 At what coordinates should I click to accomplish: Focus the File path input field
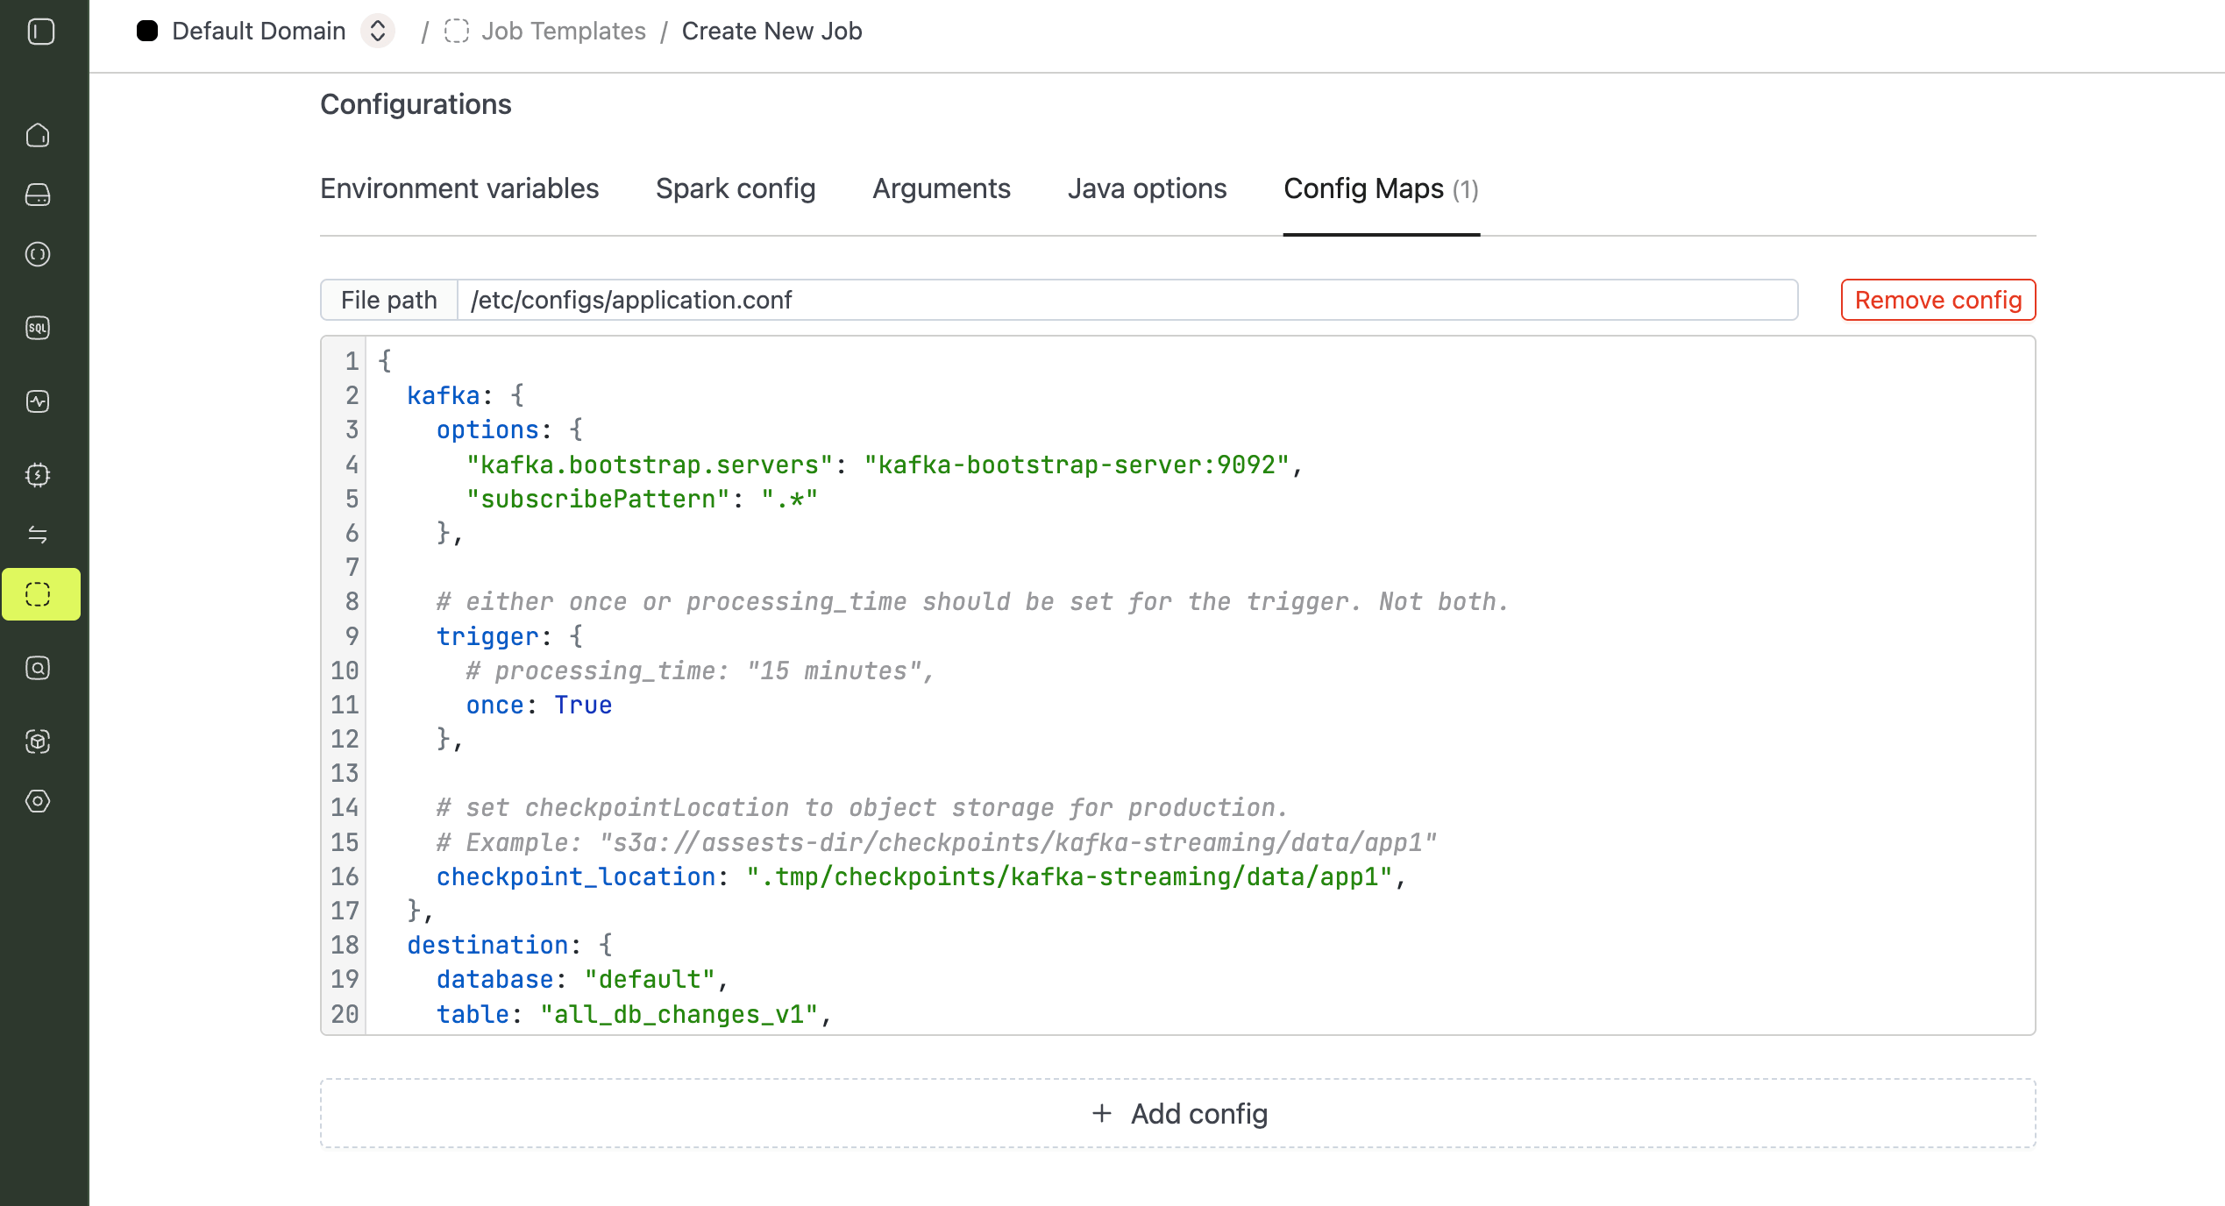point(1127,300)
